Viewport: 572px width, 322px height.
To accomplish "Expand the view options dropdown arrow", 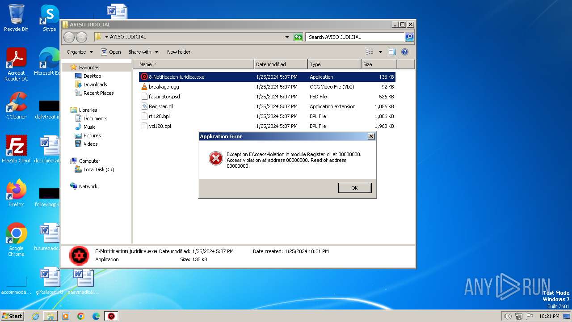I will [x=380, y=52].
